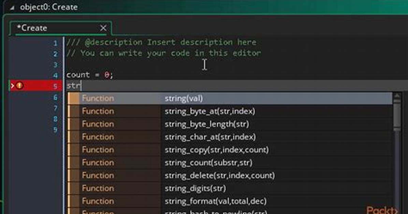Click line number 1 in gutter
The image size is (408, 214).
pyautogui.click(x=55, y=43)
